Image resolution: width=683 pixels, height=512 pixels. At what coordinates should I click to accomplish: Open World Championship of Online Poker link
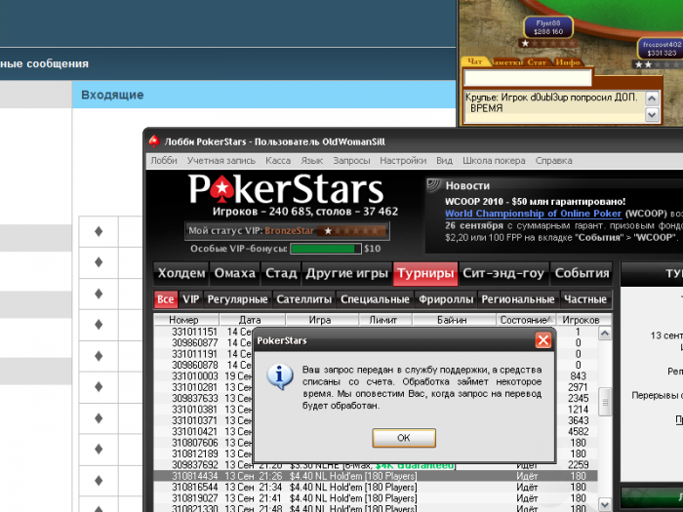pos(533,214)
